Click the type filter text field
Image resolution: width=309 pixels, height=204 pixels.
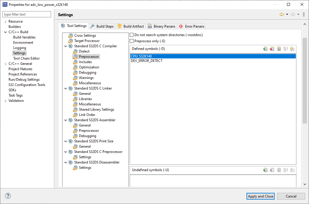[26, 14]
